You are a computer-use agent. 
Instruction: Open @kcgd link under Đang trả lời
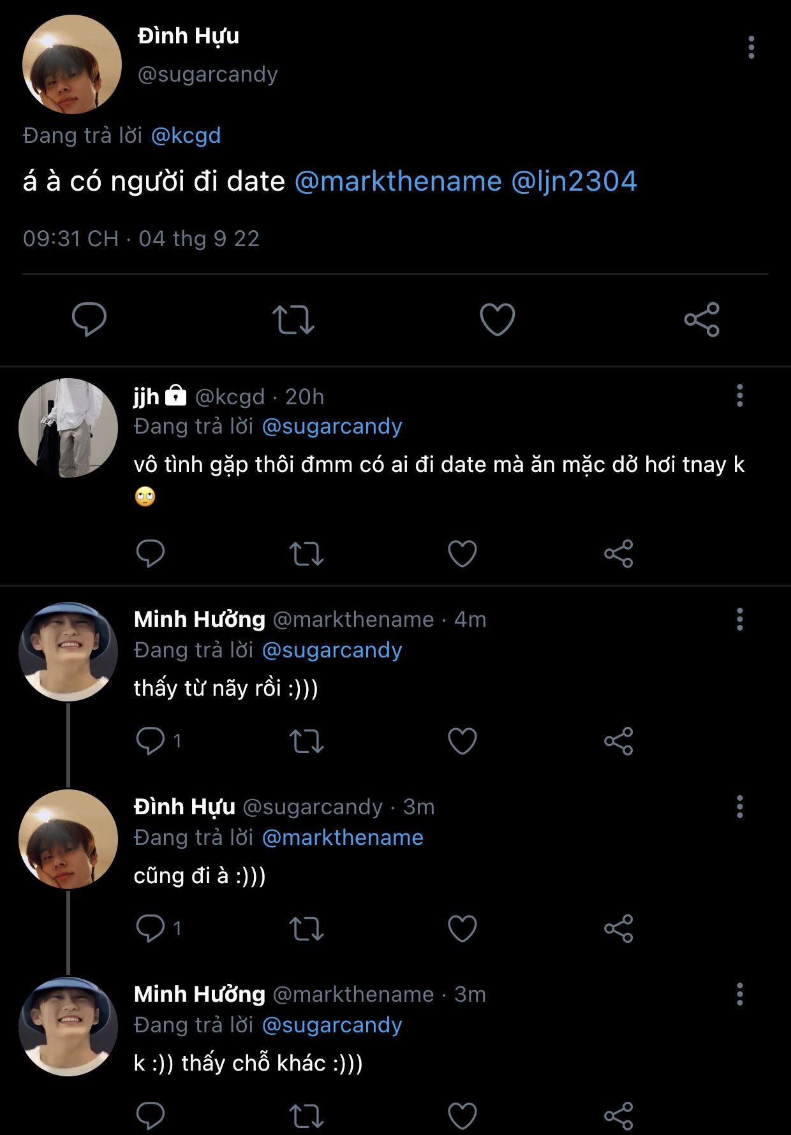pos(186,135)
